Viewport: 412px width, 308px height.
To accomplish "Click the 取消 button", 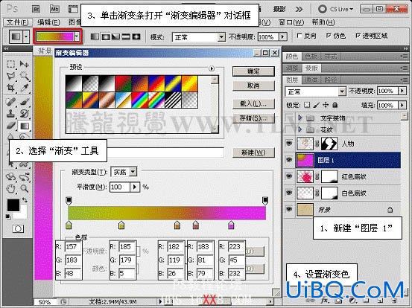I will 253,86.
